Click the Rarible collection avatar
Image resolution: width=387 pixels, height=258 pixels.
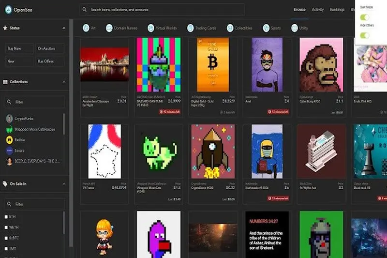(9, 140)
